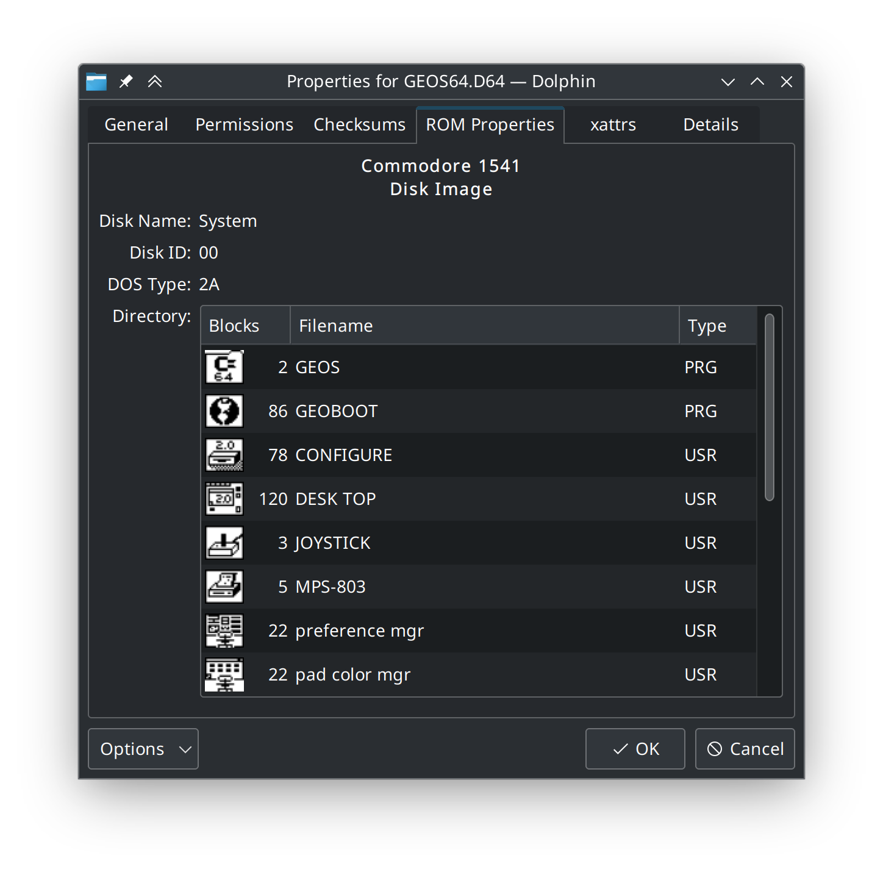
Task: Click USR type of JOYSTICK row
Action: tap(701, 543)
